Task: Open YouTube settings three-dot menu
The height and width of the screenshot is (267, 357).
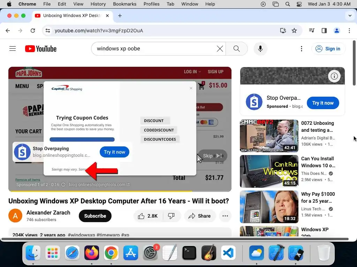Action: 302,49
